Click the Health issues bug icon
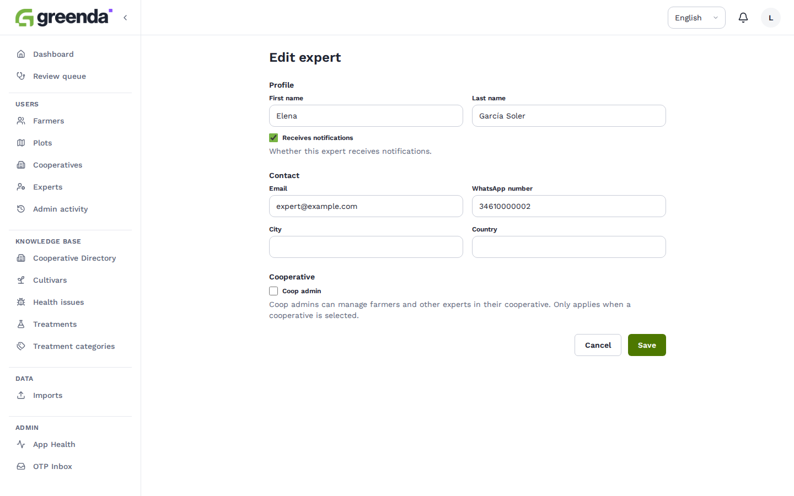 coord(21,302)
